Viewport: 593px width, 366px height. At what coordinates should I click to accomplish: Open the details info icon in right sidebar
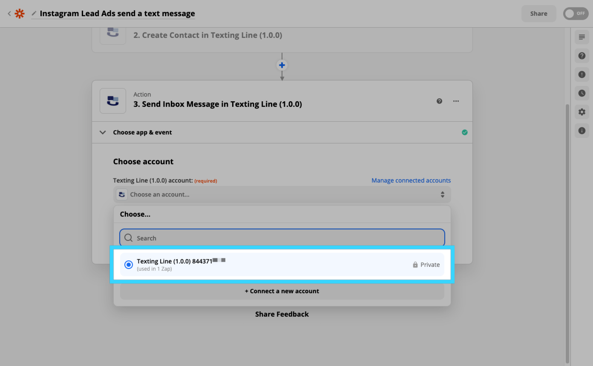coord(582,131)
